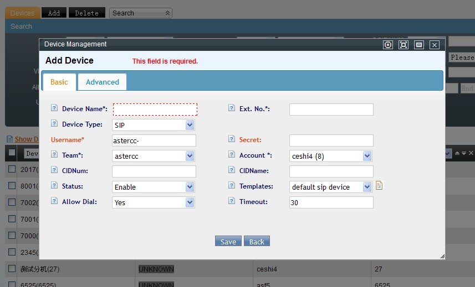Click help icon beside Allow Dial
This screenshot has width=475, height=287.
(x=54, y=201)
